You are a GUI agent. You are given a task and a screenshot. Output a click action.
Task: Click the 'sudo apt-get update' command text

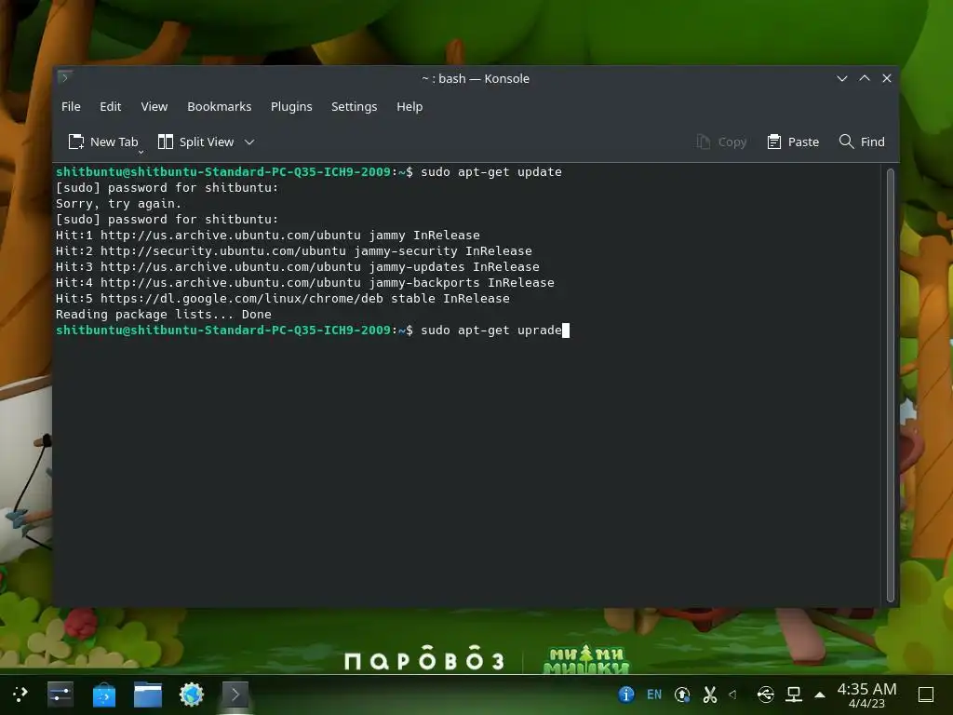(x=491, y=172)
